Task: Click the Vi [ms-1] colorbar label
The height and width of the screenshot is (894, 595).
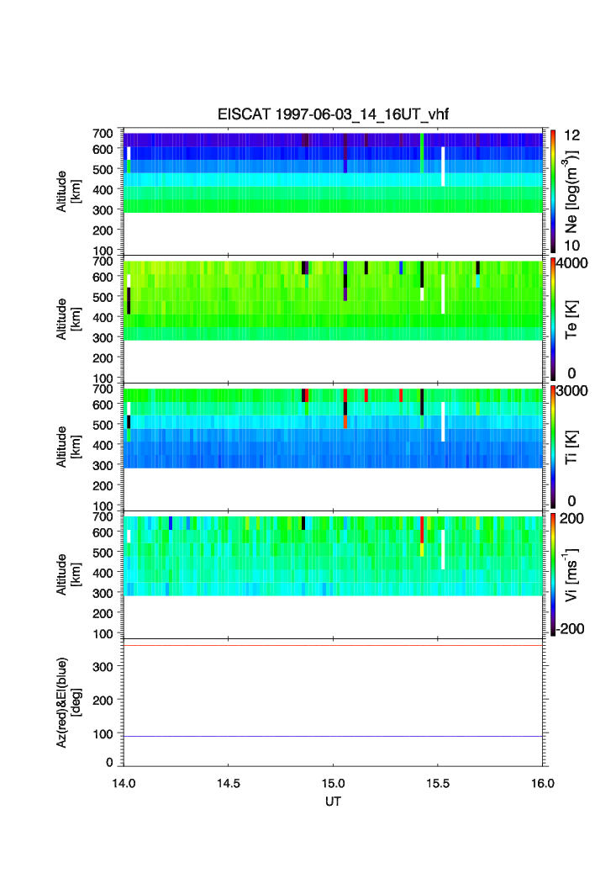Action: pyautogui.click(x=571, y=574)
